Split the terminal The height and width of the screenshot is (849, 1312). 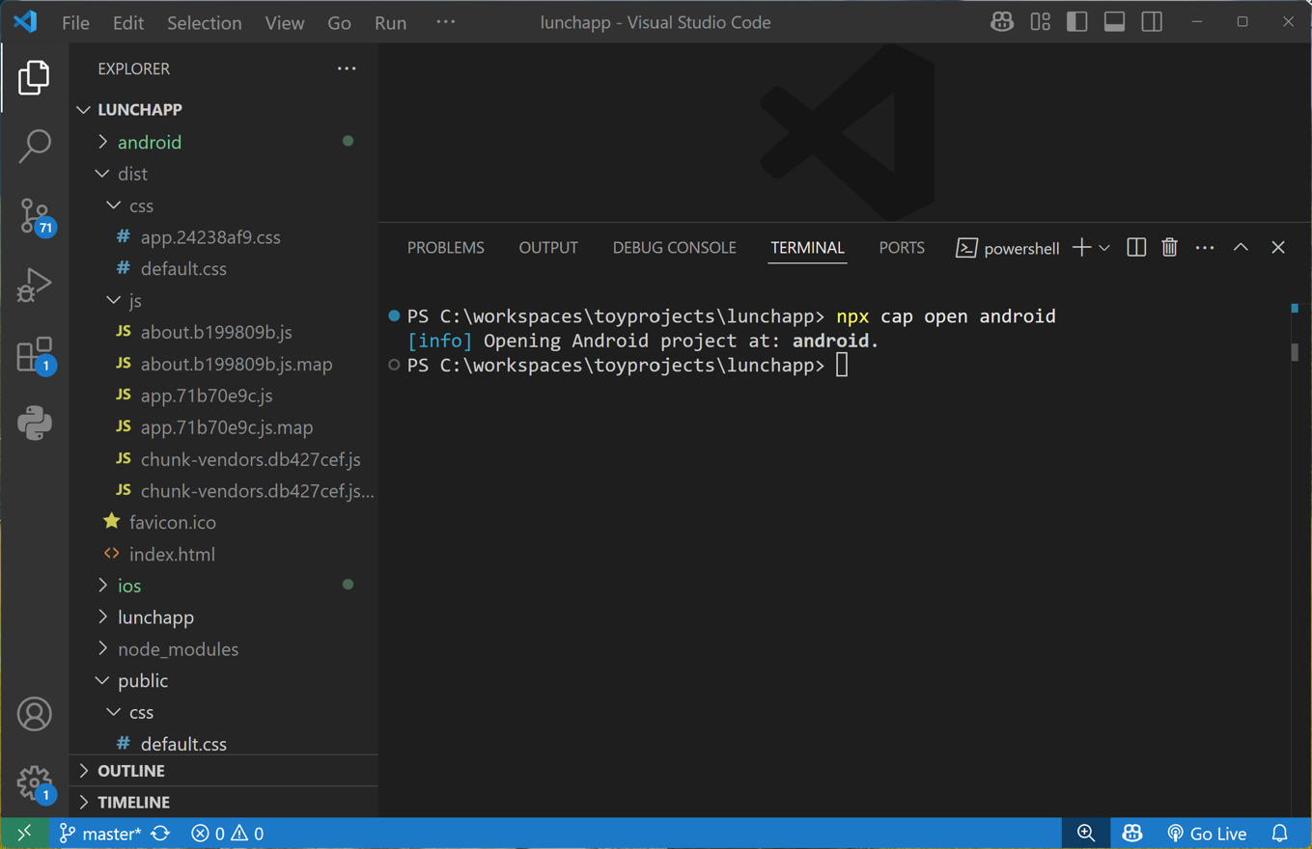[1136, 248]
